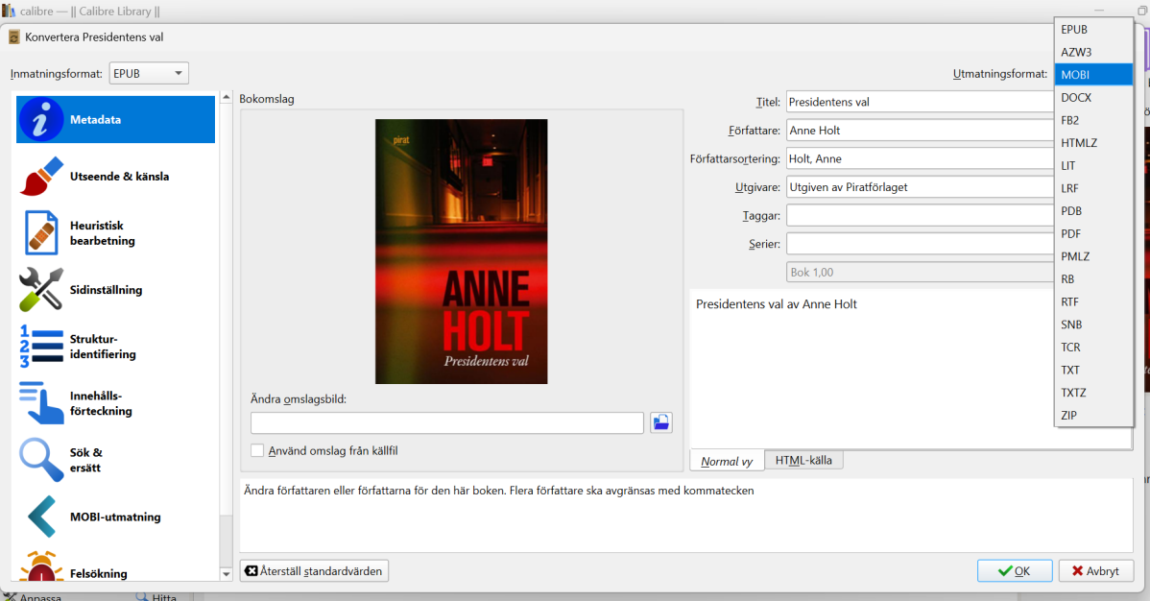The width and height of the screenshot is (1150, 601).
Task: Confirm conversion with OK button
Action: point(1015,571)
